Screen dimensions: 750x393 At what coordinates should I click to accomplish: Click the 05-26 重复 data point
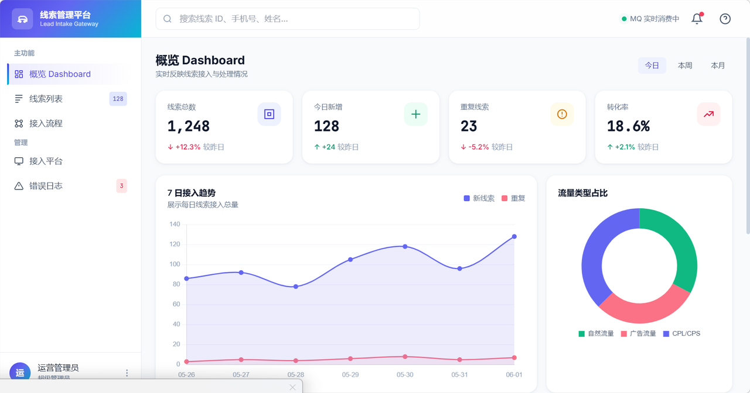pos(186,362)
